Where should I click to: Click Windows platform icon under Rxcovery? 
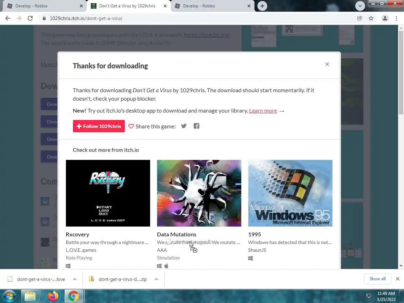(68, 266)
